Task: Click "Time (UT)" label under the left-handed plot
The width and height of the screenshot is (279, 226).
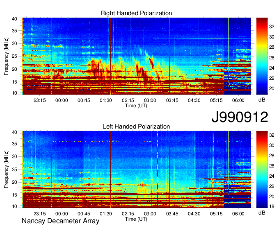Action: [x=136, y=219]
